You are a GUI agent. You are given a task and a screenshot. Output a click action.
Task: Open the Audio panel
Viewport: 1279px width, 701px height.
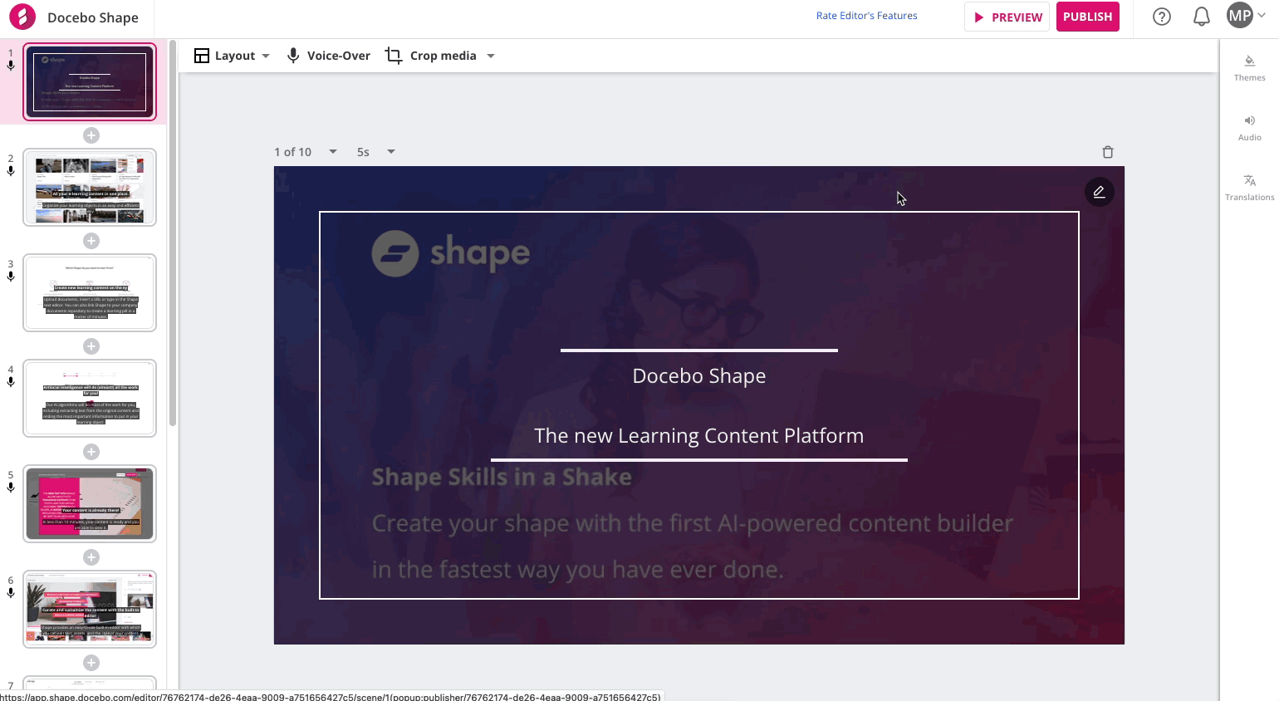[x=1249, y=128]
